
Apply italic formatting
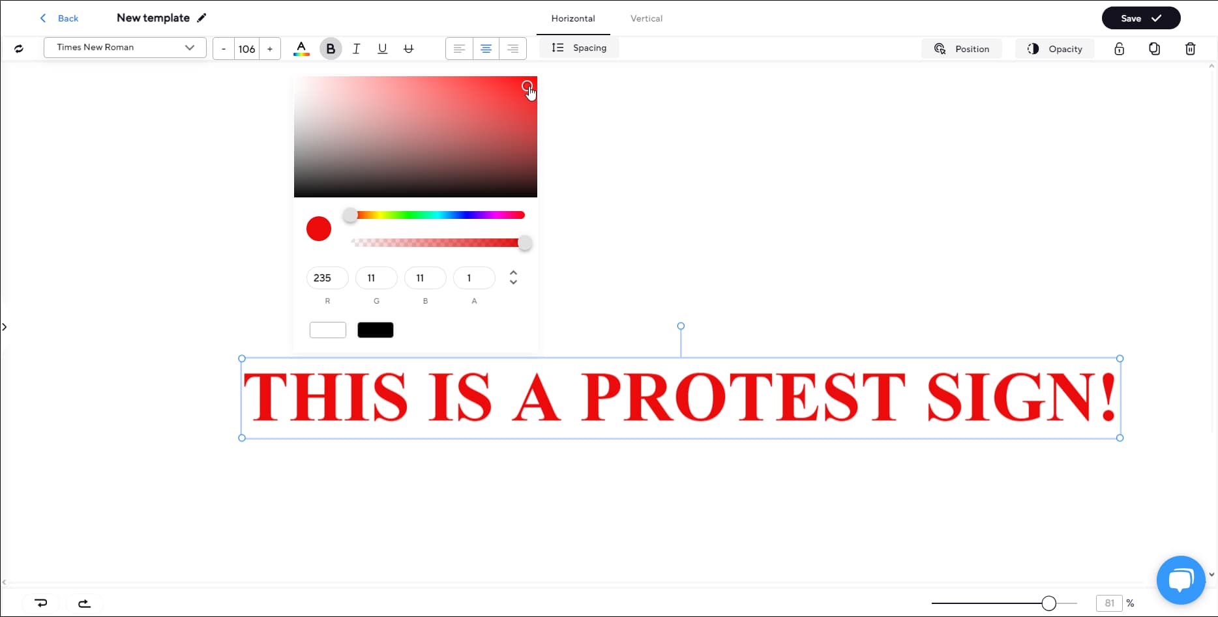pos(356,48)
